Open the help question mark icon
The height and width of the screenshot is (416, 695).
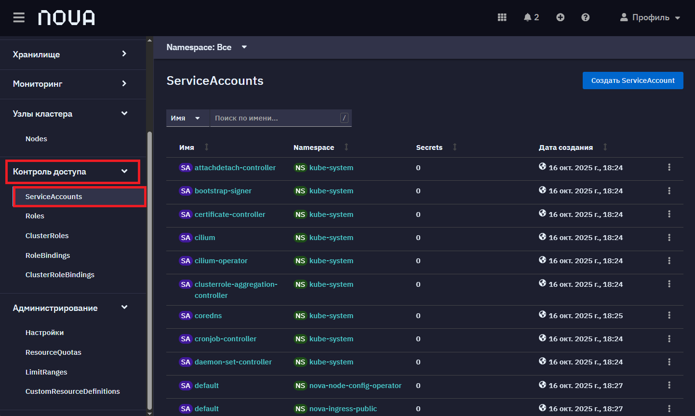point(586,17)
